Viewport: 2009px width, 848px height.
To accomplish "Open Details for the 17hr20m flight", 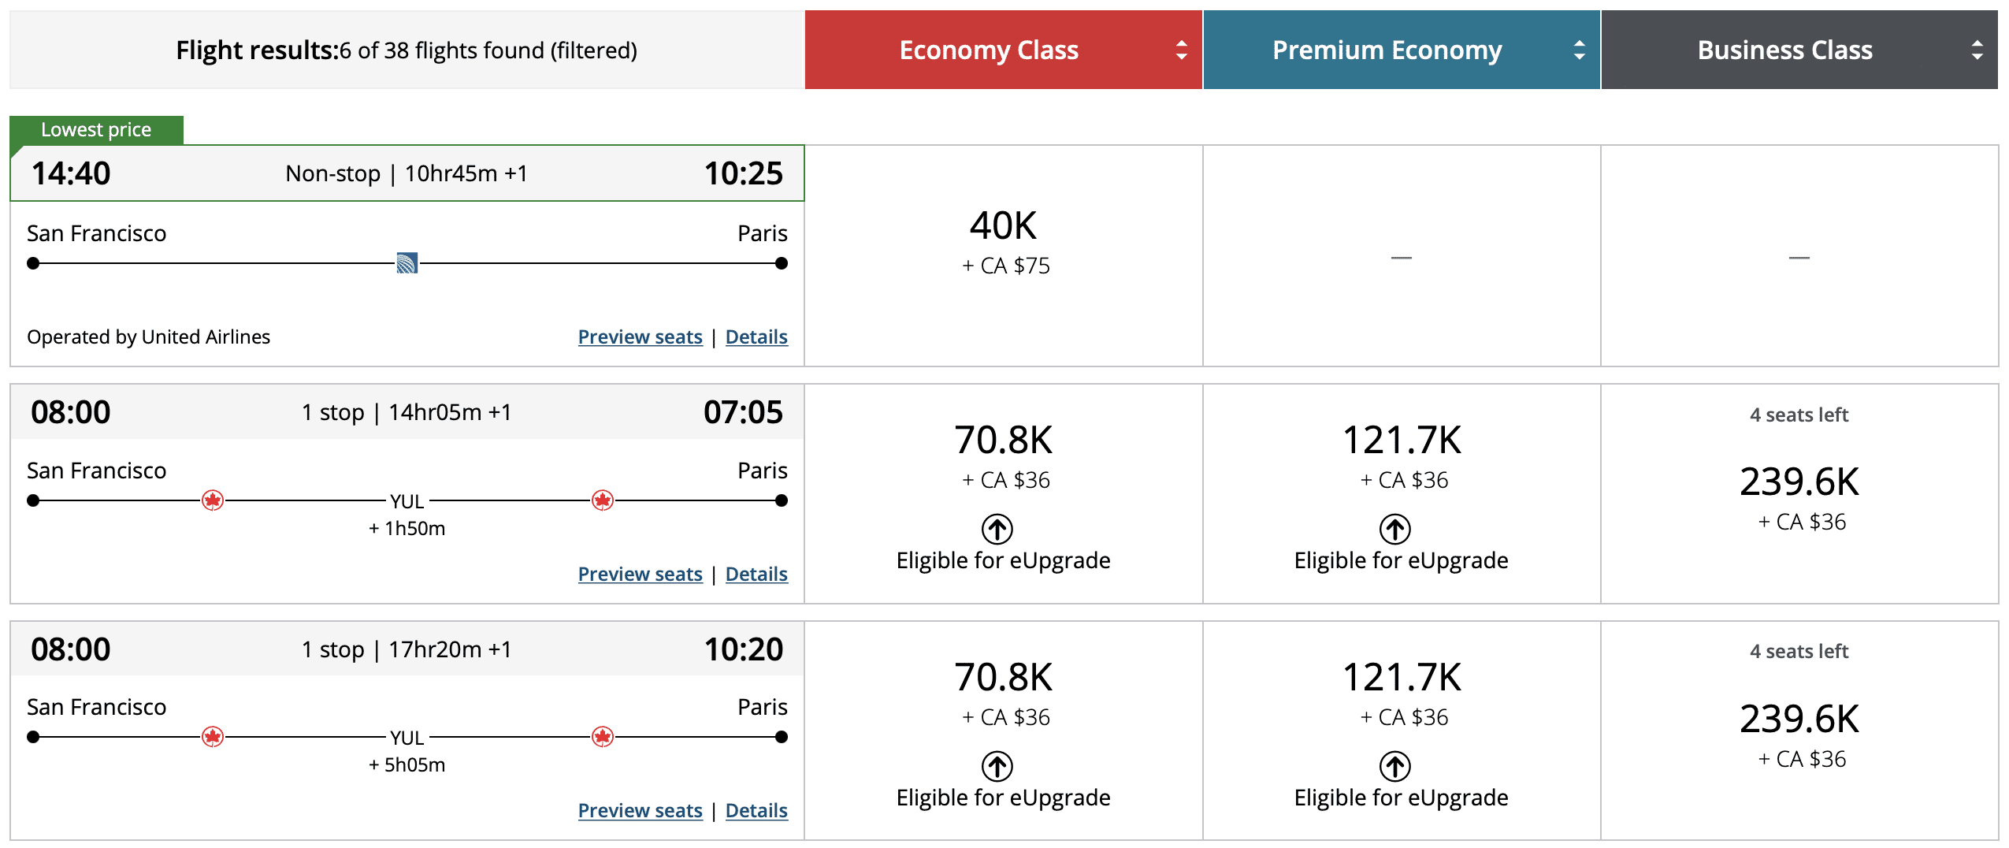I will pyautogui.click(x=756, y=811).
